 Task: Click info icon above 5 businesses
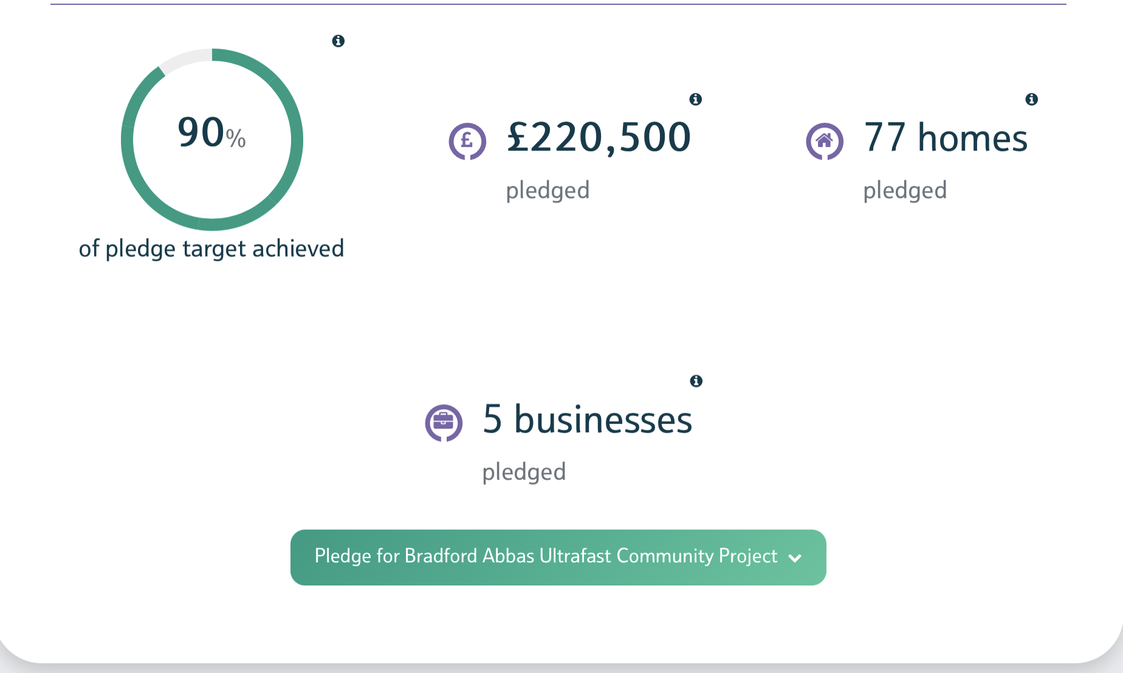696,381
